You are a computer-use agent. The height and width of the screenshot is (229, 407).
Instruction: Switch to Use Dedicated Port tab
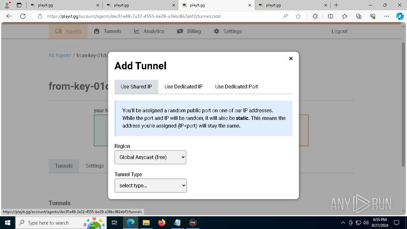tap(236, 87)
